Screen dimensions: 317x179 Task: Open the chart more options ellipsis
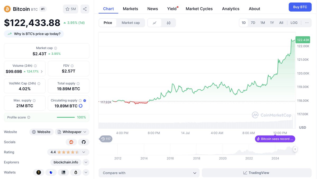(307, 23)
